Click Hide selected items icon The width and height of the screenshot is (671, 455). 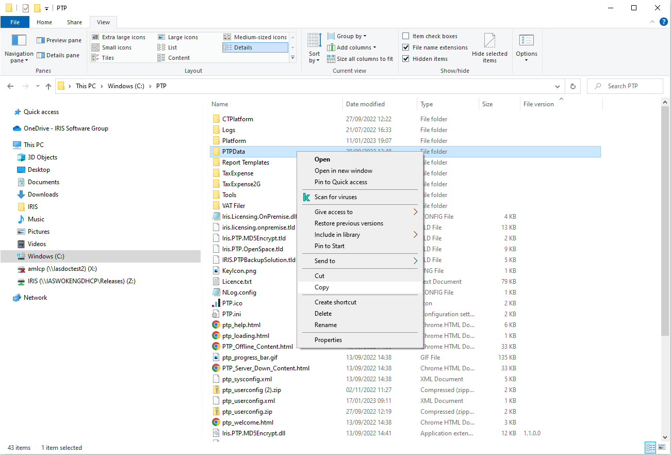click(489, 41)
